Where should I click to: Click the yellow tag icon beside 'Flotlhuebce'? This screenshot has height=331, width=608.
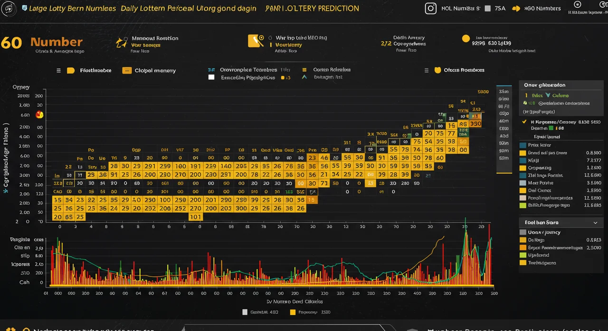point(71,71)
